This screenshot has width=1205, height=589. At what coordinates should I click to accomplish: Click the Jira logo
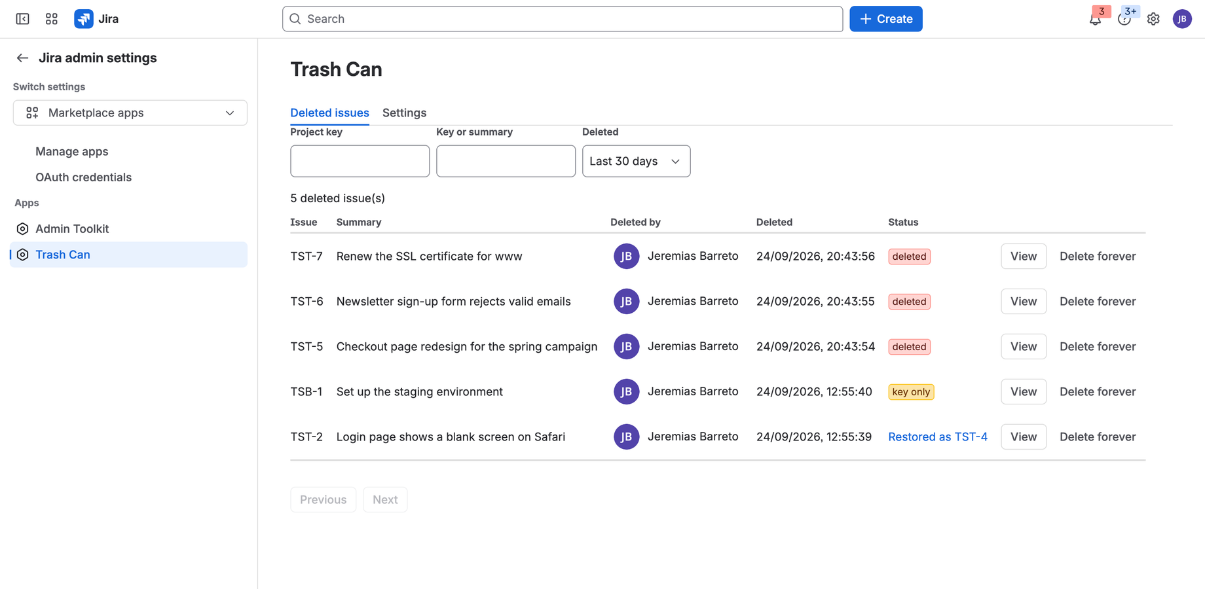coord(96,19)
